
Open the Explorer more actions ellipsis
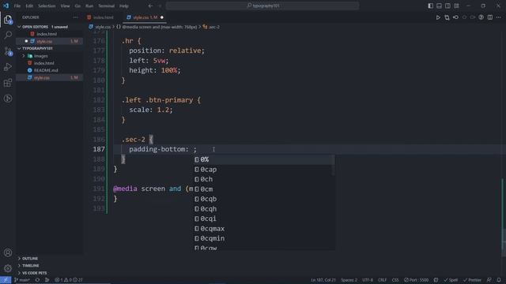pyautogui.click(x=76, y=17)
